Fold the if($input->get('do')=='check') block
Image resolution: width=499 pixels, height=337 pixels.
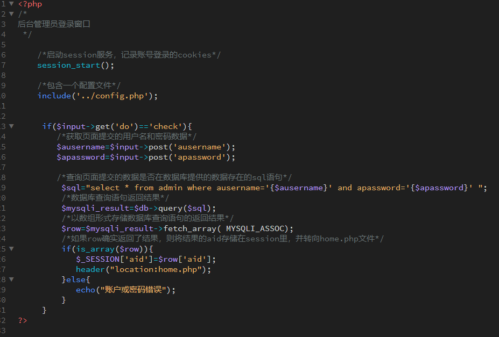[11, 126]
